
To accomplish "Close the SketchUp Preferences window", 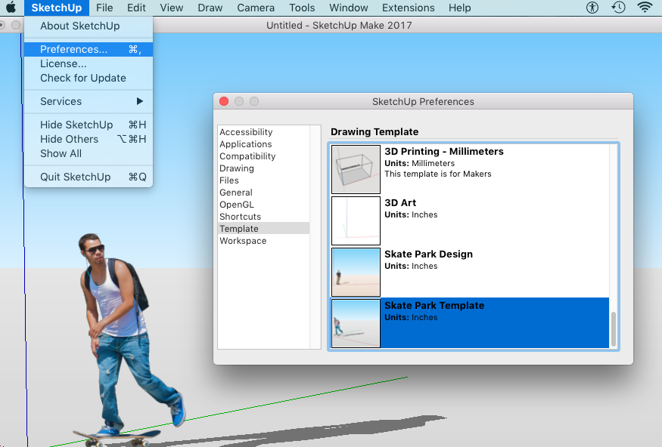I will tap(224, 101).
